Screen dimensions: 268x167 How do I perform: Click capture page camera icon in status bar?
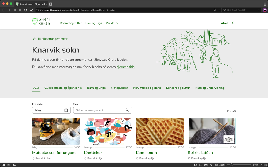click(196, 165)
